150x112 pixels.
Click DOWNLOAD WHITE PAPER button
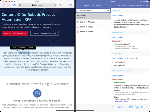coord(44,33)
